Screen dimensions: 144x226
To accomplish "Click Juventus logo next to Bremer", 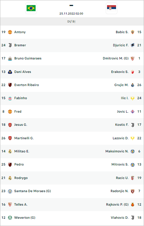I will (10, 45).
